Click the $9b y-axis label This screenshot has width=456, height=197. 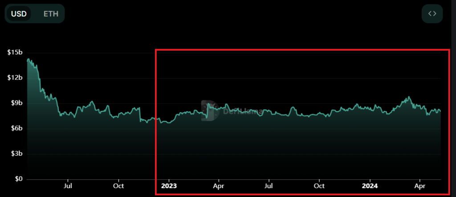(x=16, y=103)
